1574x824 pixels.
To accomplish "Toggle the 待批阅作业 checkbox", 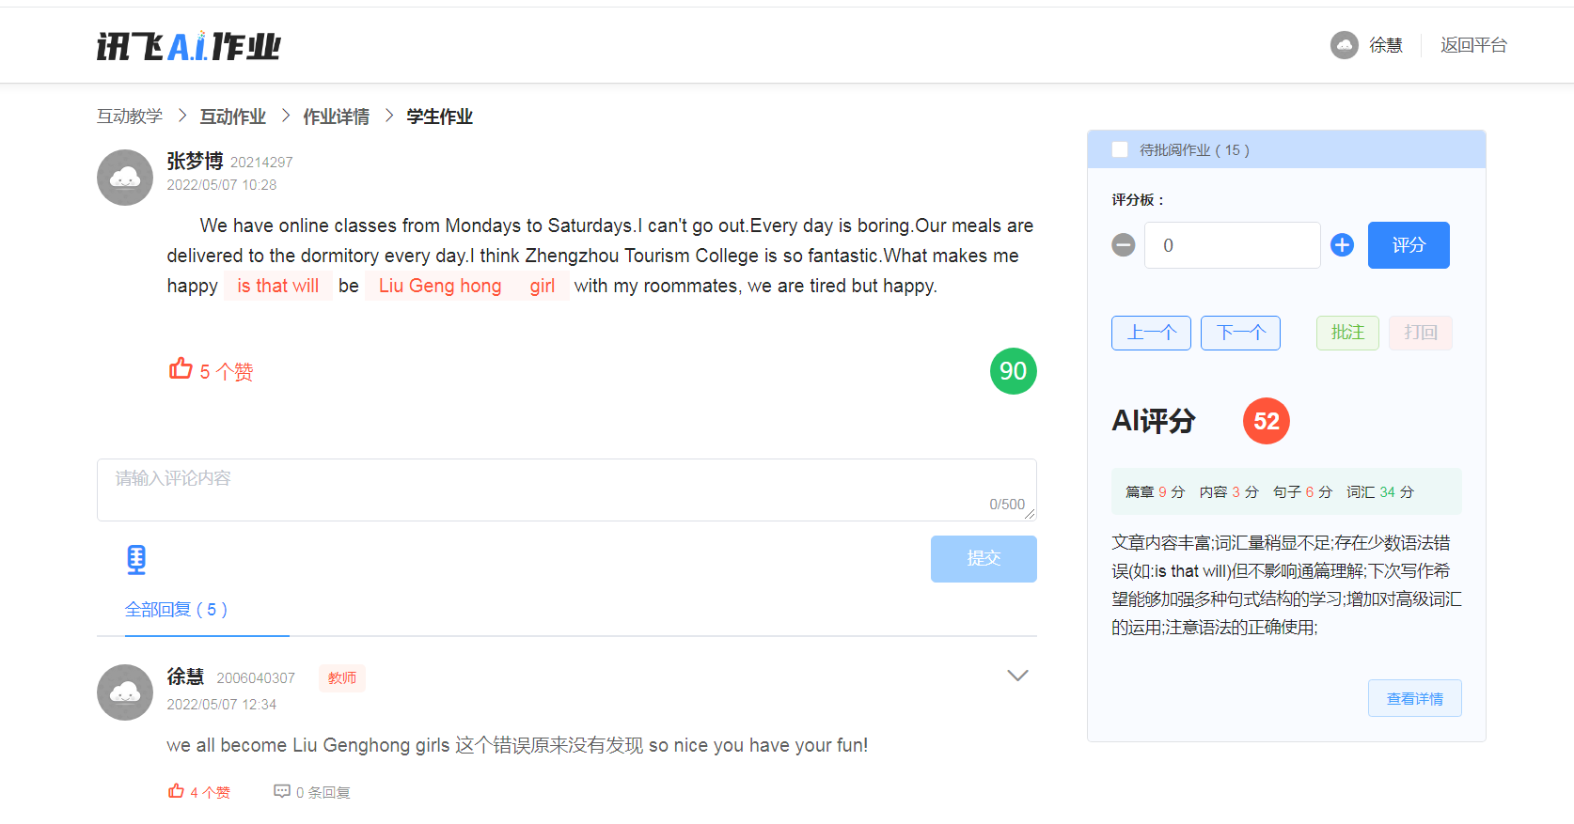I will (1120, 150).
